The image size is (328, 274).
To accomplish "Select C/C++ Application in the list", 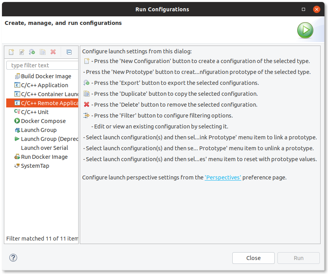I will coord(44,85).
